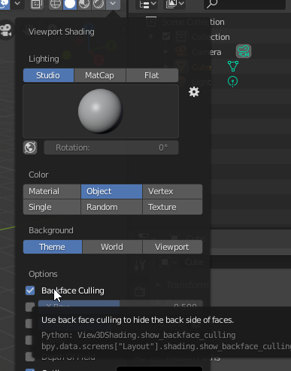Toggle Collection exclude checkbox in Outliner
291x371 pixels.
click(166, 36)
